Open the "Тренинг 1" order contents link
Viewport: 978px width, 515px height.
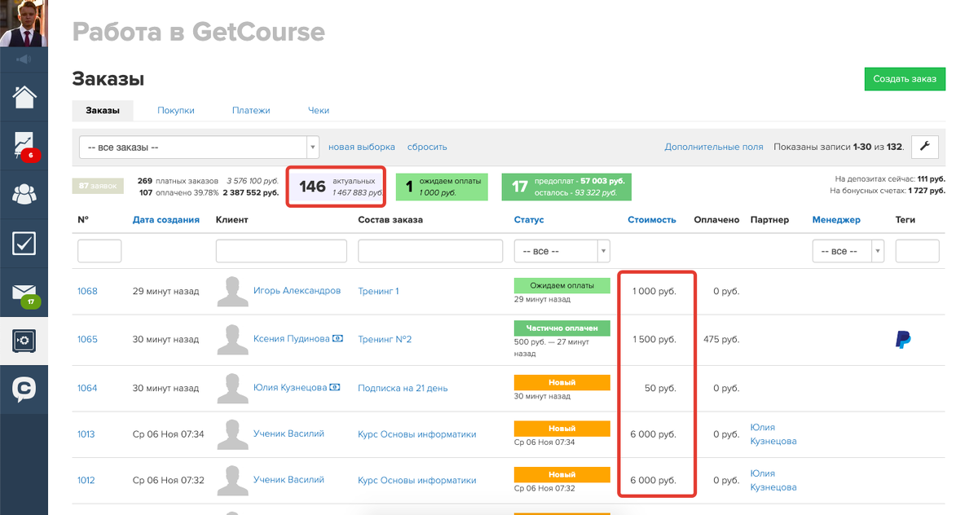pyautogui.click(x=378, y=292)
